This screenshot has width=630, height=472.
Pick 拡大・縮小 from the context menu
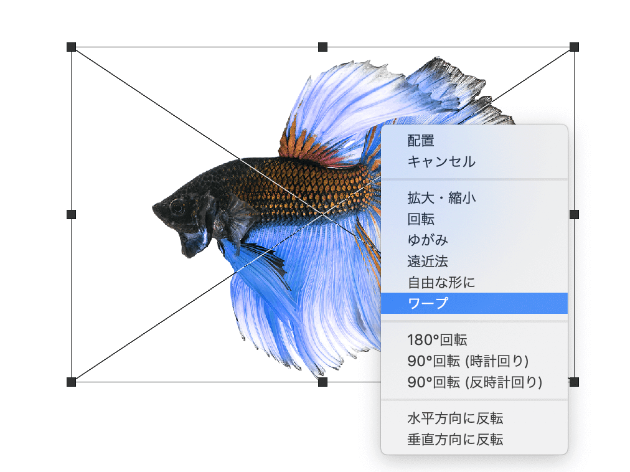474,198
